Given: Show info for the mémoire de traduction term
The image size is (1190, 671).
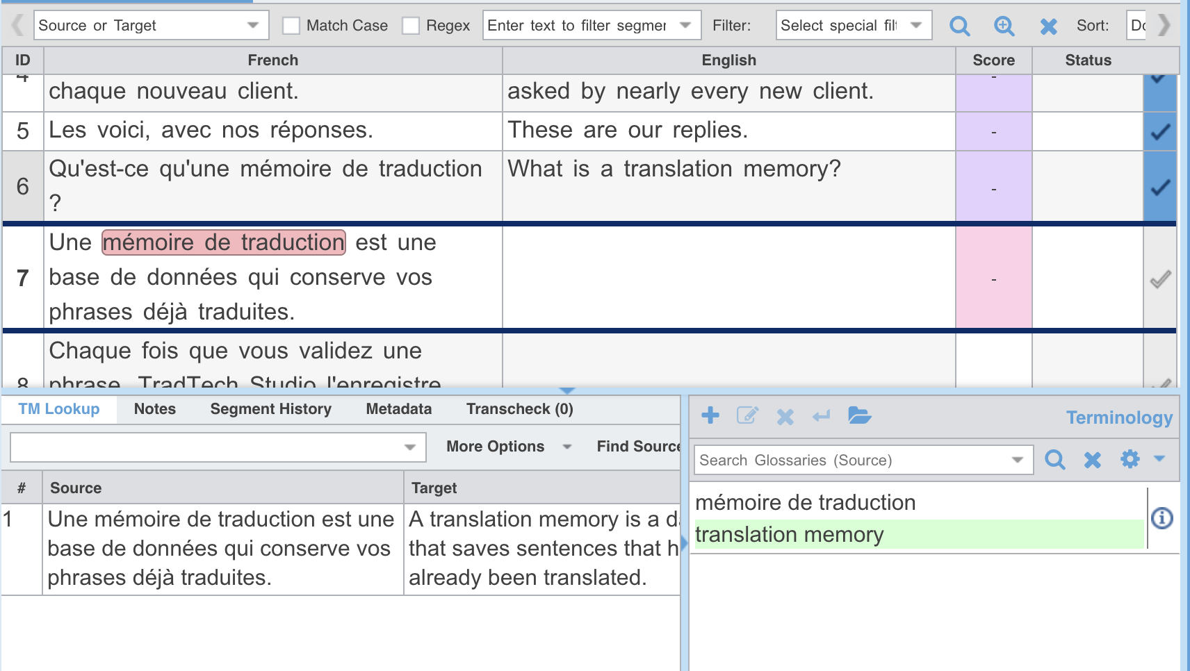Looking at the screenshot, I should coord(1162,518).
